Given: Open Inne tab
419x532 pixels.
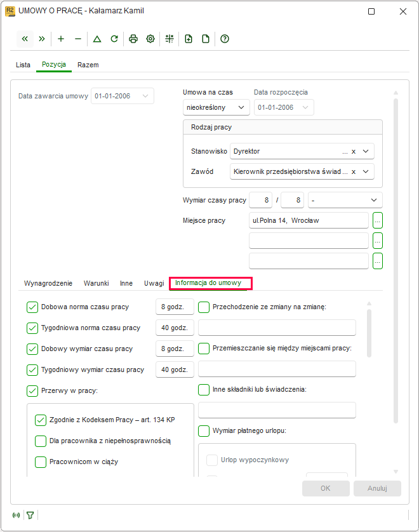Looking at the screenshot, I should pyautogui.click(x=126, y=283).
